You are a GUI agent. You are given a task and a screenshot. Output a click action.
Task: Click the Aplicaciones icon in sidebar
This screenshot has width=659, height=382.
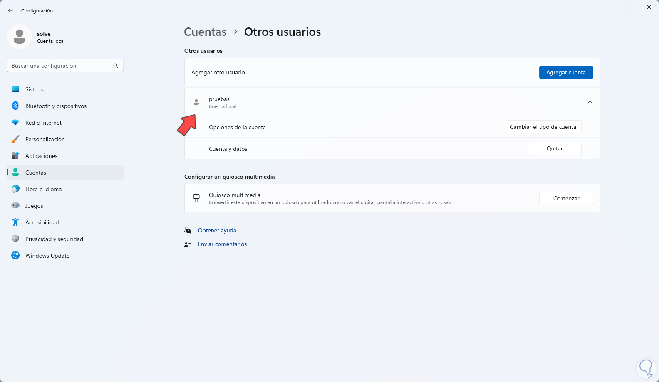[x=15, y=156]
